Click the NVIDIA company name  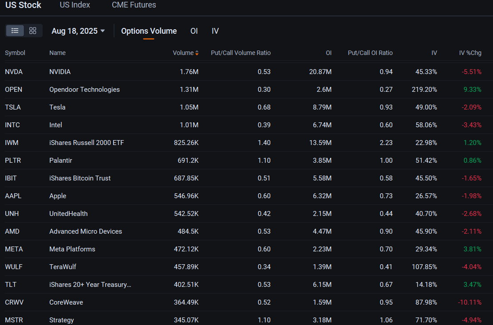60,72
